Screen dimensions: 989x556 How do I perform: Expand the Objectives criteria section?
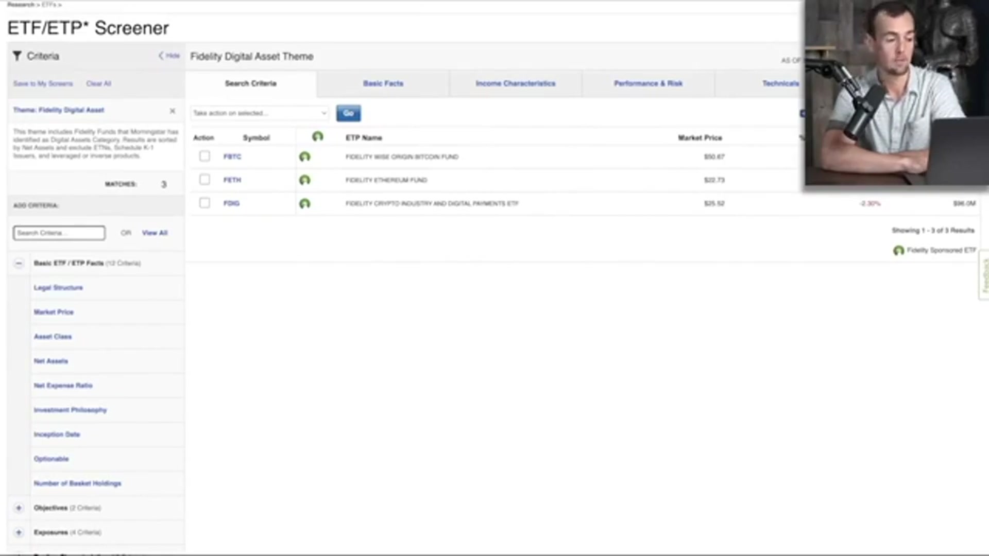coord(19,508)
